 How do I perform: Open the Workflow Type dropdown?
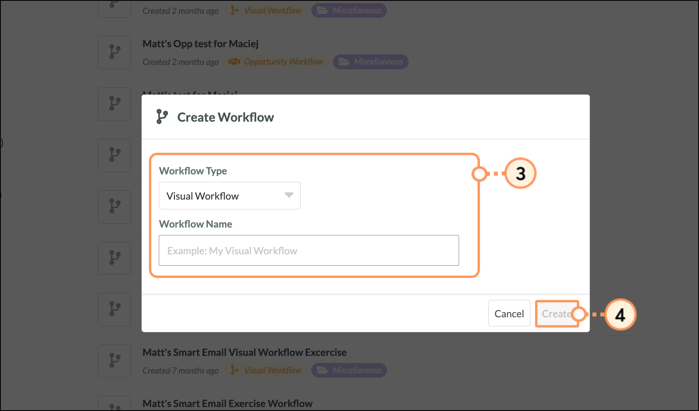click(x=229, y=196)
